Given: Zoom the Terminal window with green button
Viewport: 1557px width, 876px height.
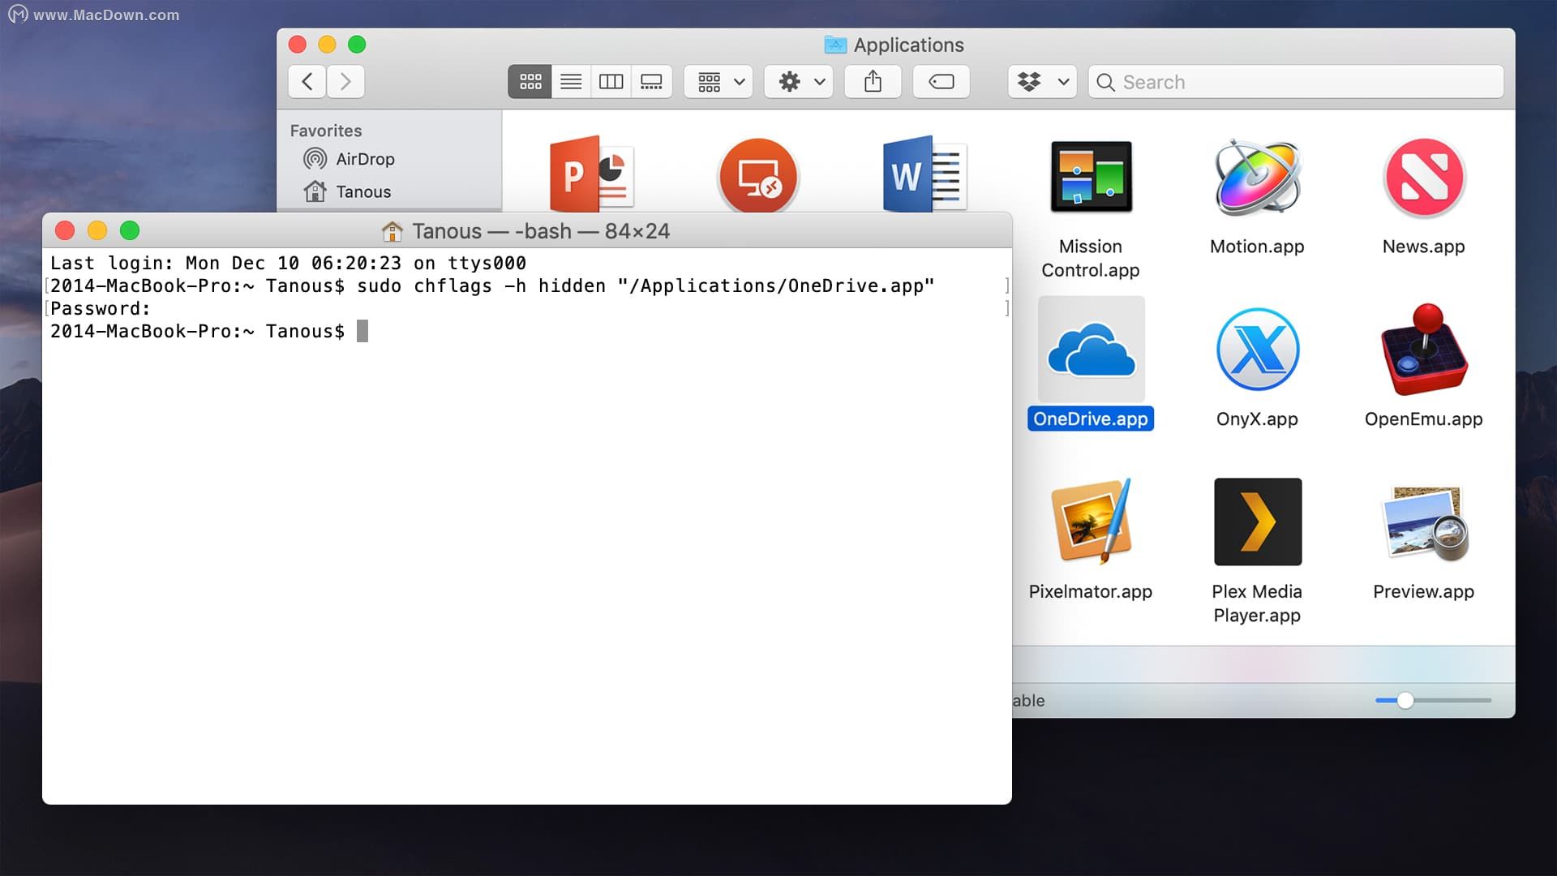Looking at the screenshot, I should 130,231.
